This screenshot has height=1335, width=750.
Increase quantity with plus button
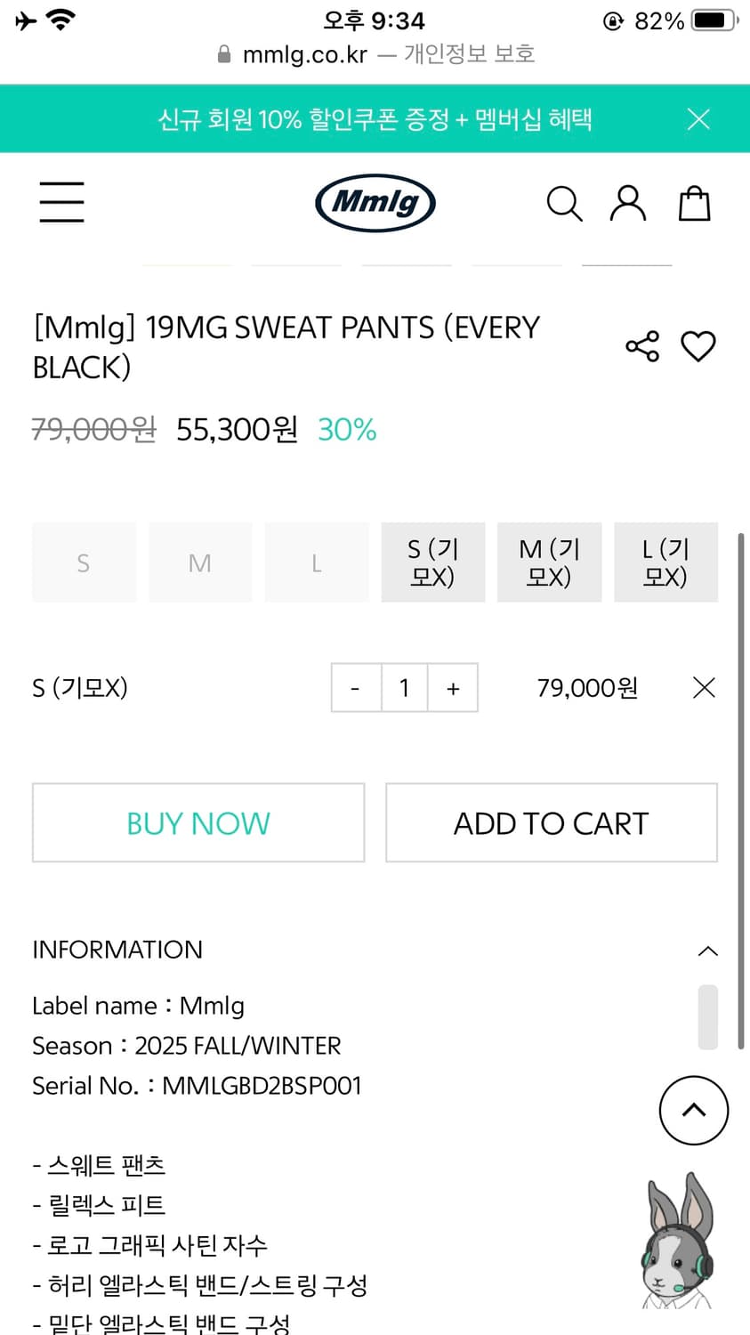click(453, 688)
